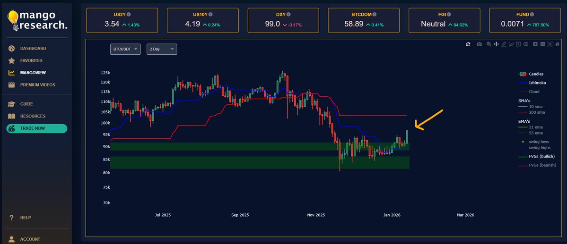Open GUIDE in sidebar
This screenshot has height=244, width=567.
pyautogui.click(x=26, y=104)
